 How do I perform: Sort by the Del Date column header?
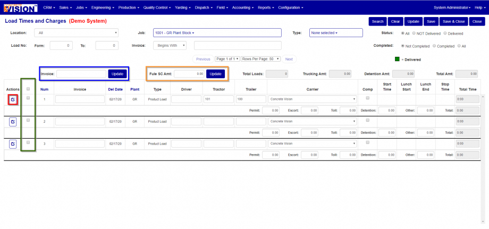[115, 89]
